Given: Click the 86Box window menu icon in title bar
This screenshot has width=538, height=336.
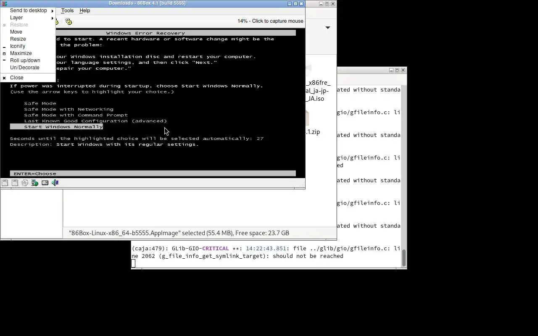Looking at the screenshot, I should pos(4,3).
